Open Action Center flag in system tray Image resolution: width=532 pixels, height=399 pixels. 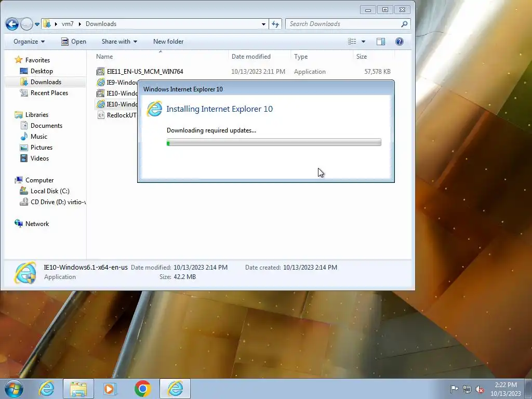point(454,389)
